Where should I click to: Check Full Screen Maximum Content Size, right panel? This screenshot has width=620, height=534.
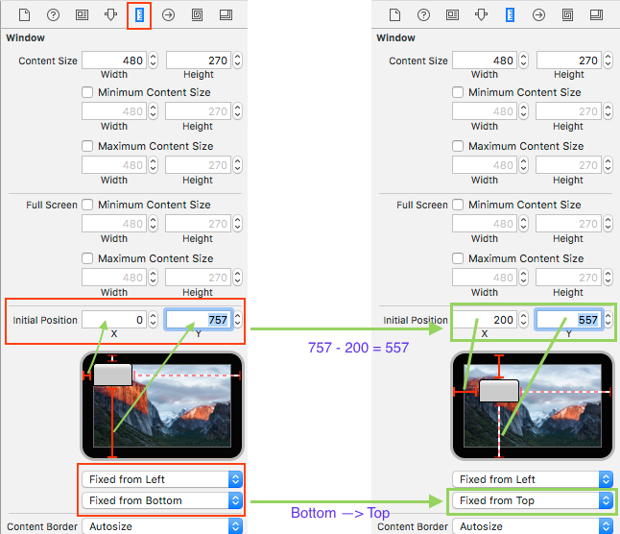tap(459, 258)
